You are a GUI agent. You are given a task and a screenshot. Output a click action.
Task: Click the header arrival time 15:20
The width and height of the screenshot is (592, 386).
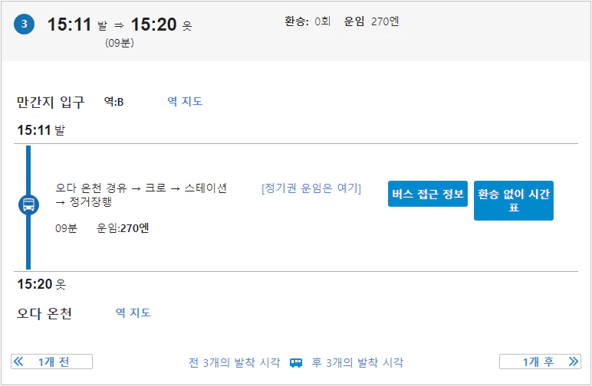(x=153, y=25)
